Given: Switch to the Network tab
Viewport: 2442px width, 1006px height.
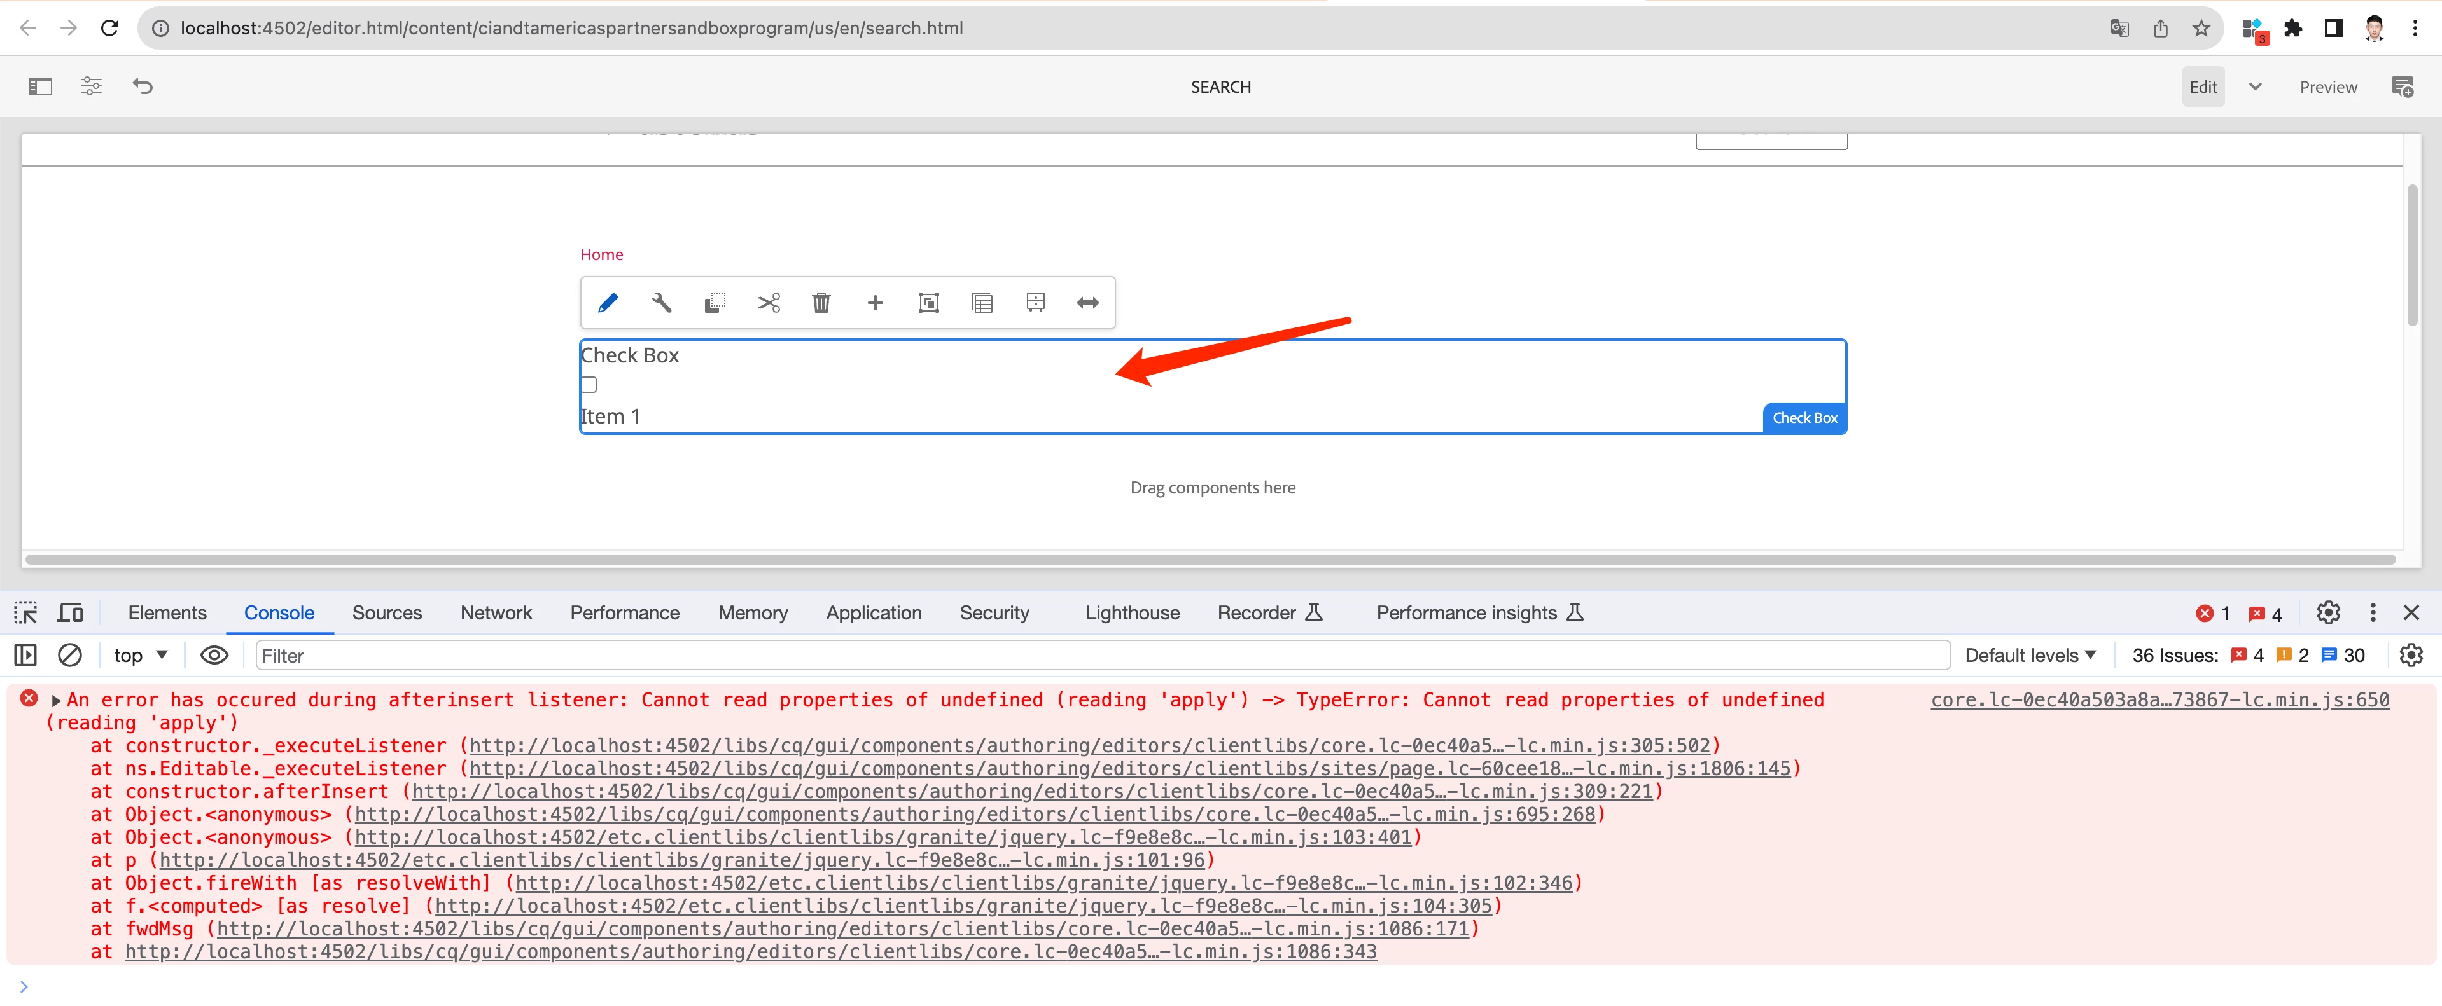Looking at the screenshot, I should pos(496,613).
